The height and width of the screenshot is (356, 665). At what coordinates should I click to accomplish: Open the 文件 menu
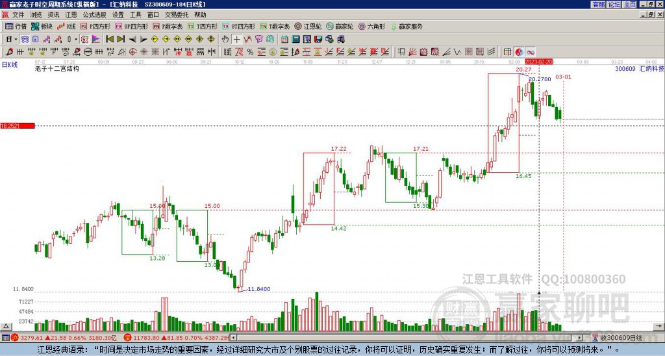coord(18,15)
